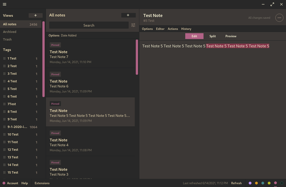286x187 pixels.
Task: Click the Refresh button
Action: point(236,183)
